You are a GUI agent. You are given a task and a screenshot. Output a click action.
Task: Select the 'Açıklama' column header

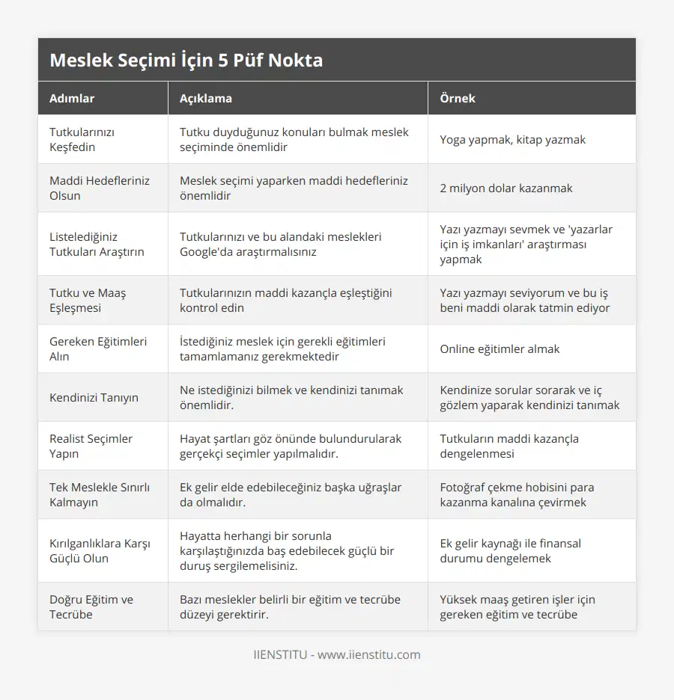tap(205, 98)
